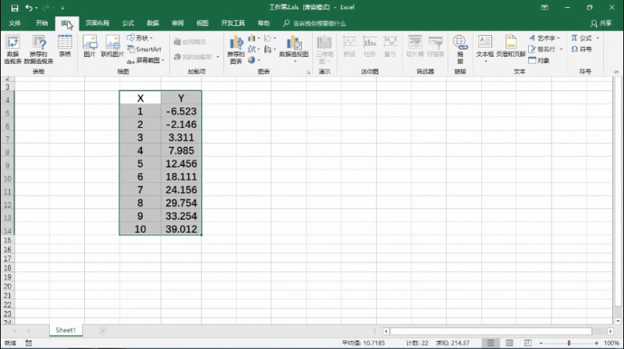Click the zoom slider handle

click(569, 343)
